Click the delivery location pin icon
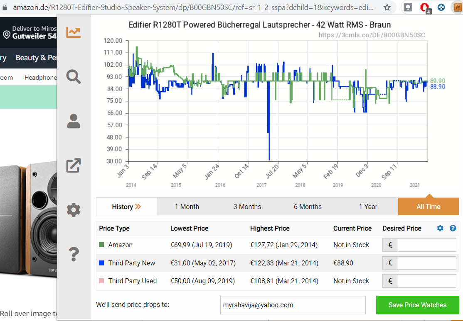 7,35
